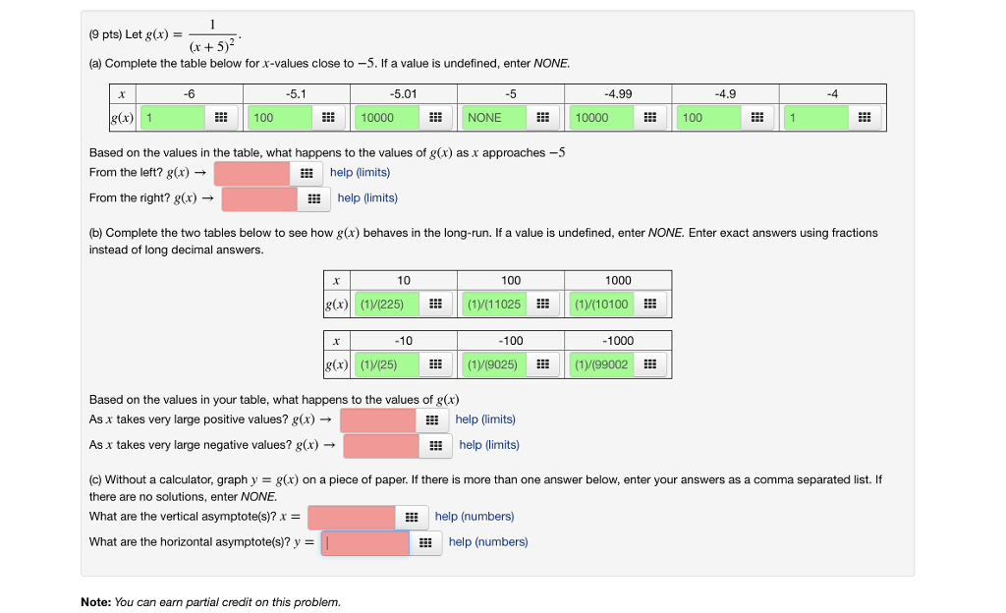Click the g(x) field for x = -5.01
This screenshot has height=613, width=1006.
click(x=387, y=117)
